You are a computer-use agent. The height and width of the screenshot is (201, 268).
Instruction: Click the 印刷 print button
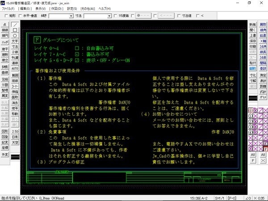click(253, 46)
